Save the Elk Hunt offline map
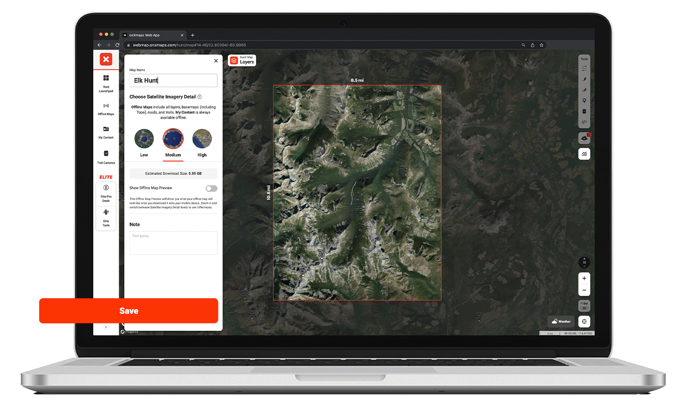Viewport: 684px width, 411px height. click(129, 311)
